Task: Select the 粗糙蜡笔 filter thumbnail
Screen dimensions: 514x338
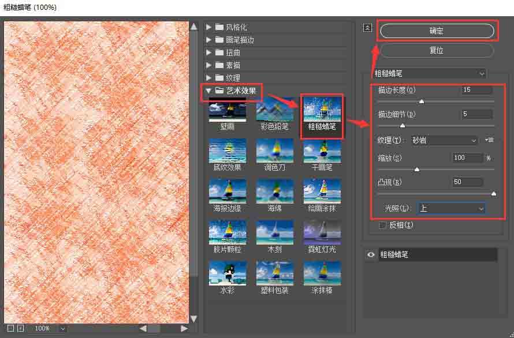Action: (322, 110)
